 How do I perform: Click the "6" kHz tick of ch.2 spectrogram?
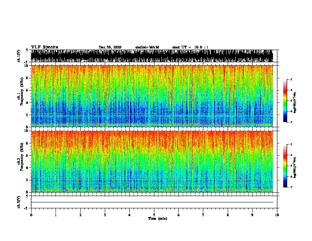(28, 155)
